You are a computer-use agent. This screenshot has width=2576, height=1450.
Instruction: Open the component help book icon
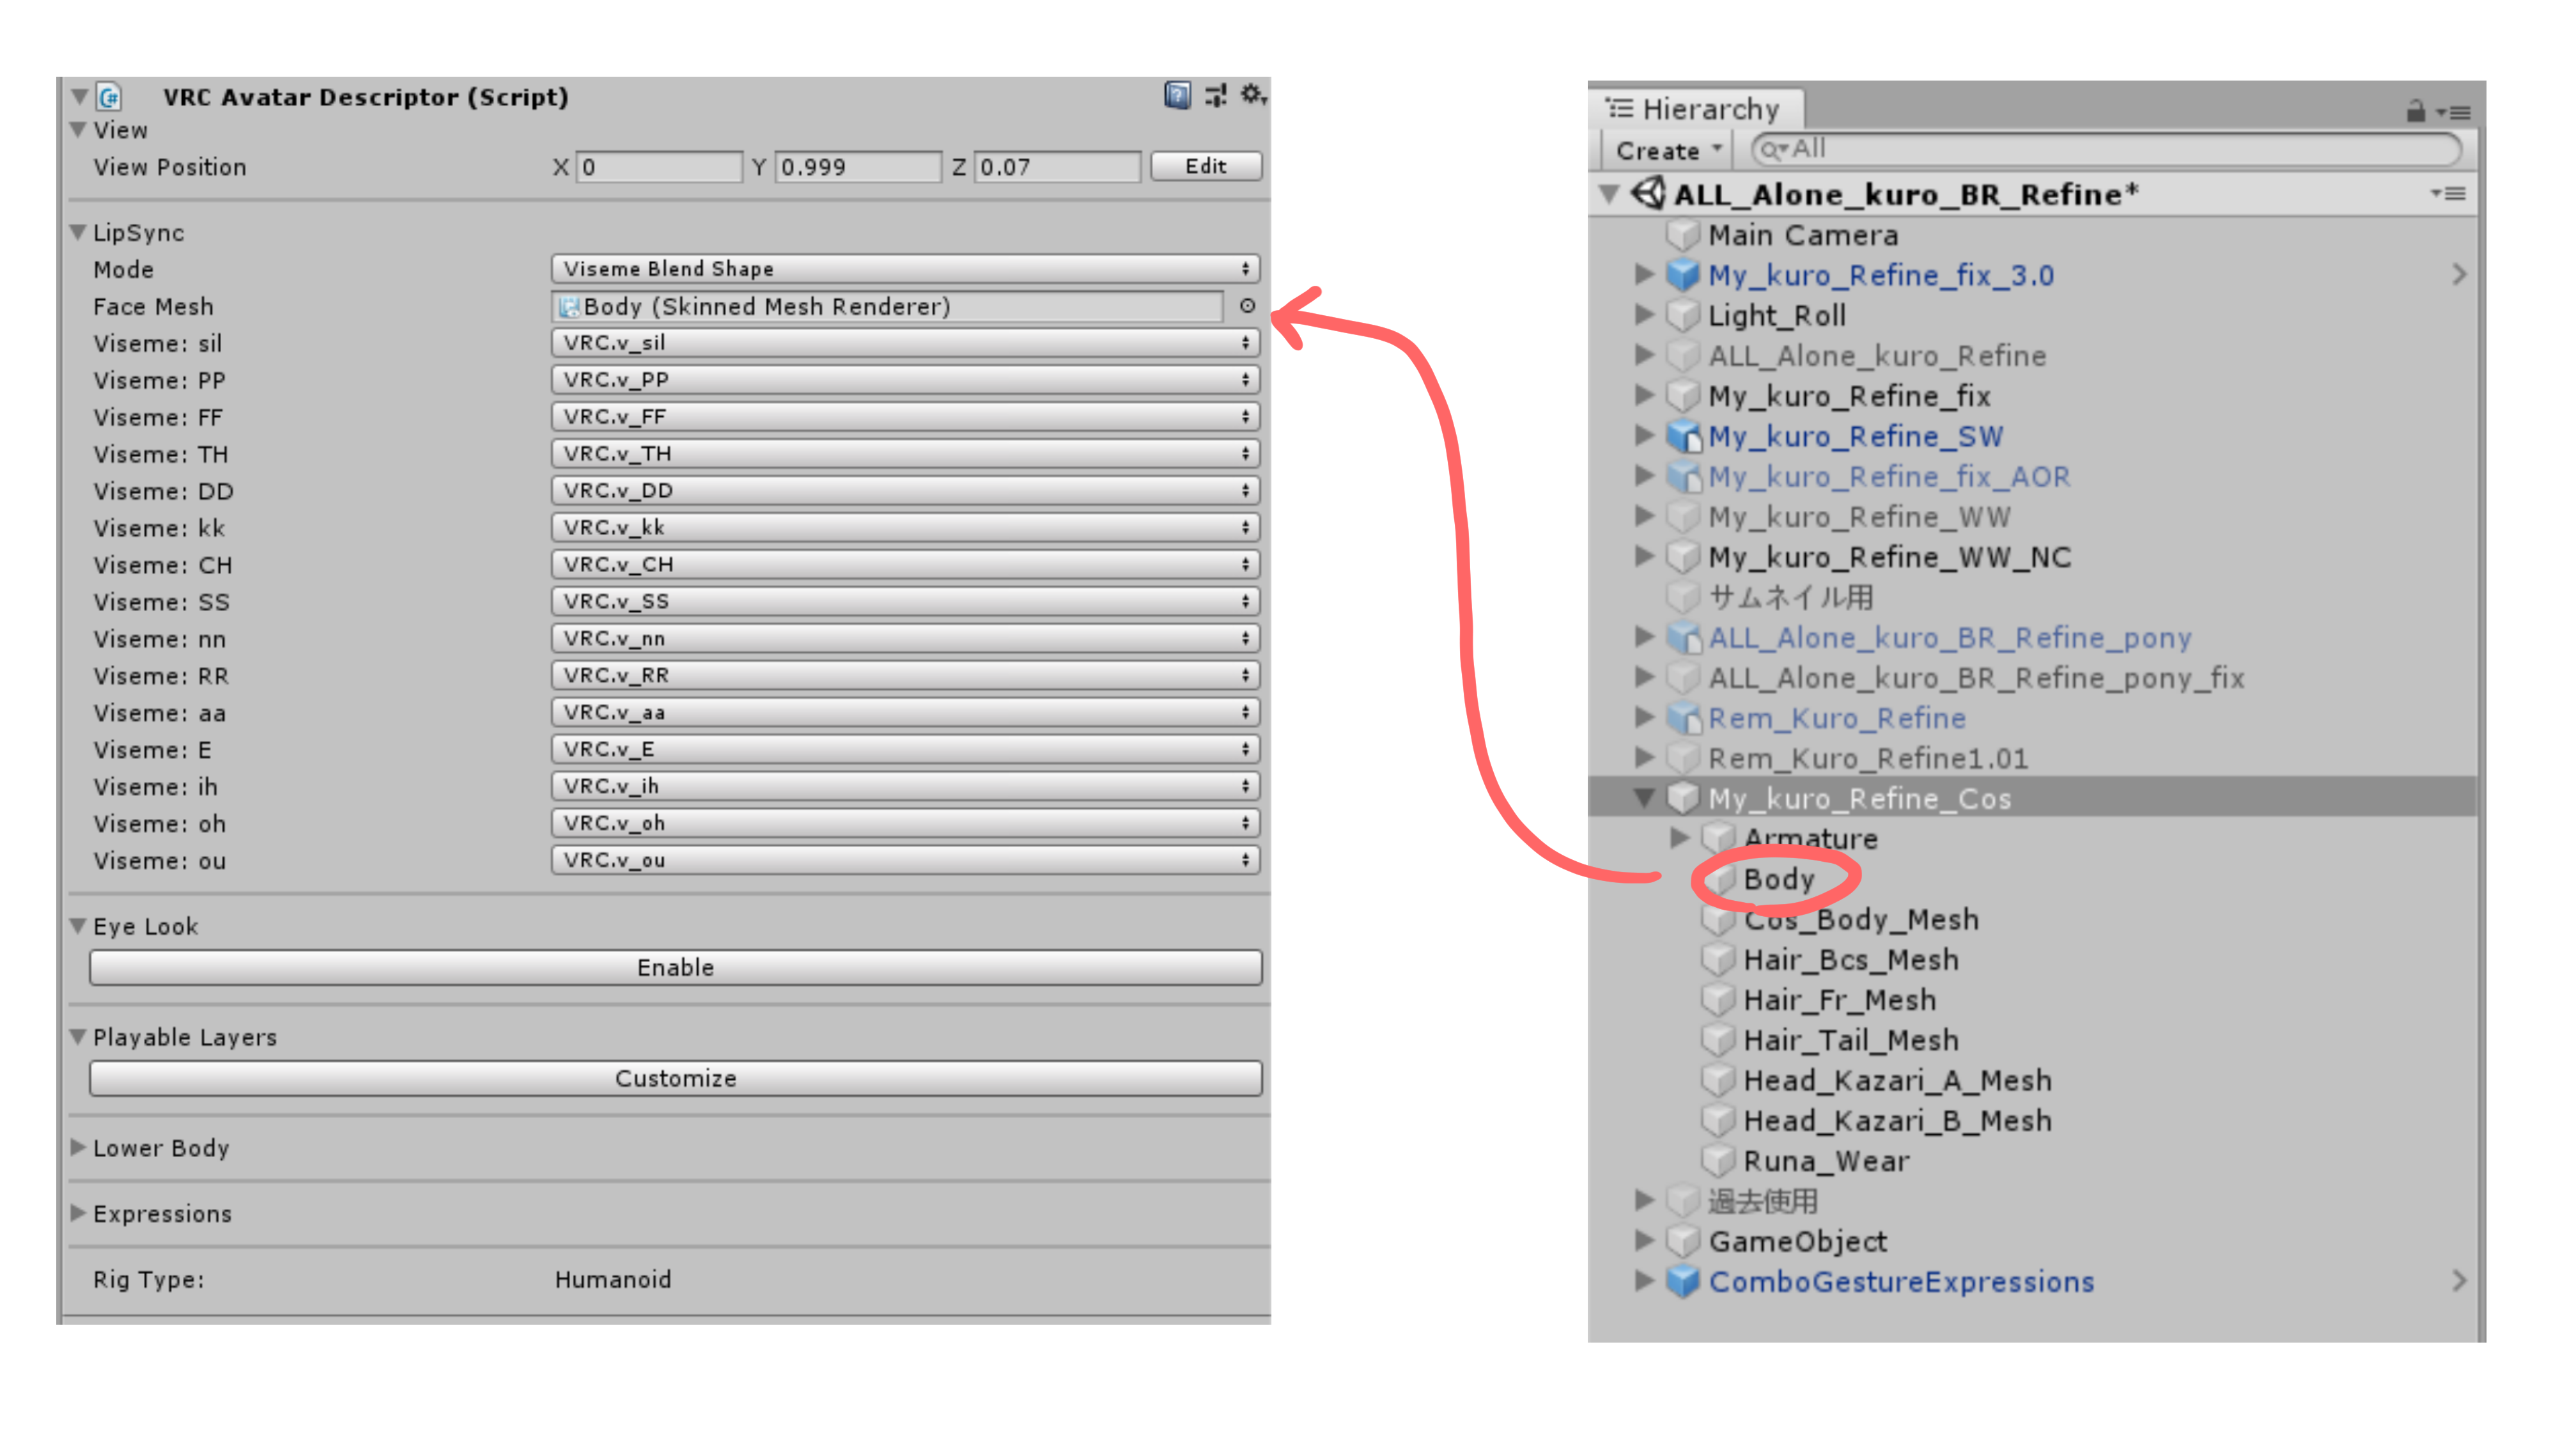(1177, 96)
